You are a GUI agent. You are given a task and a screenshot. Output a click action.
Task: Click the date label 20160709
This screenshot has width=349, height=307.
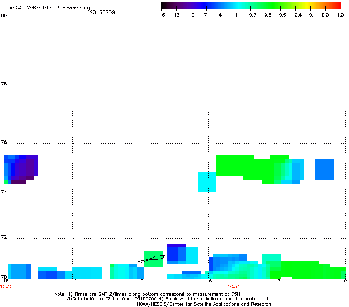click(x=102, y=12)
